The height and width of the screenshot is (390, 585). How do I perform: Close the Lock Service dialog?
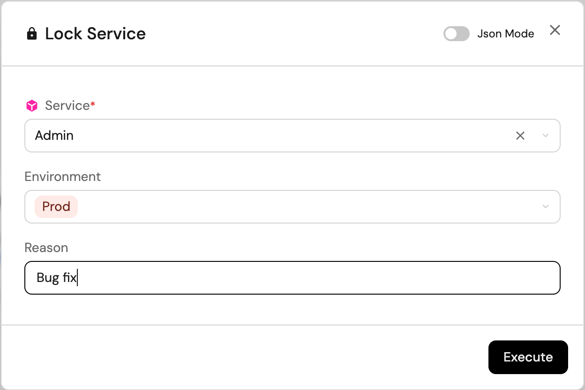coord(555,30)
